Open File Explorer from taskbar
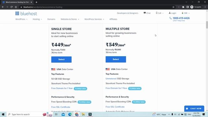 83,114
